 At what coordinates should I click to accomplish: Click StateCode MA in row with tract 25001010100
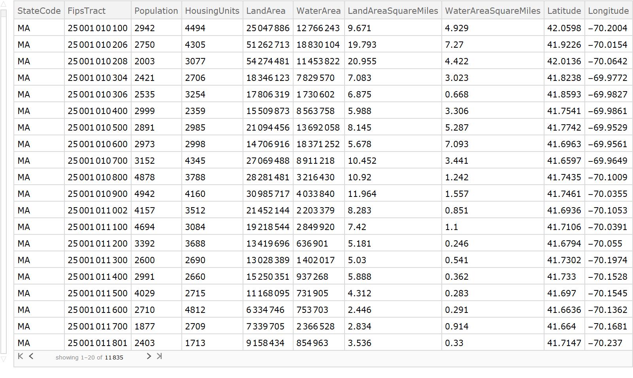tap(39, 28)
